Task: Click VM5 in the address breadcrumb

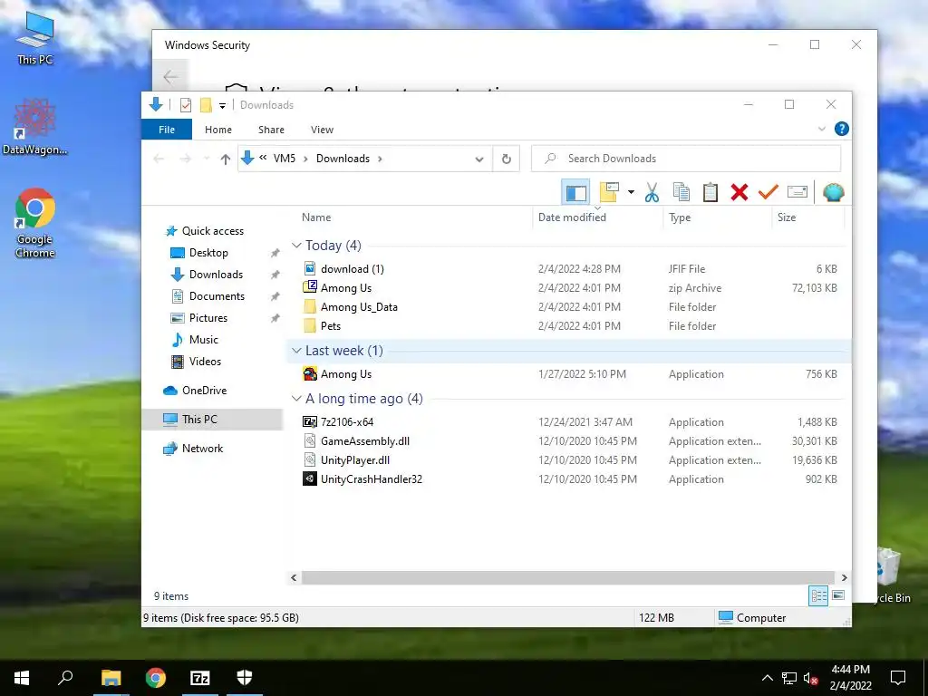Action: click(x=284, y=159)
